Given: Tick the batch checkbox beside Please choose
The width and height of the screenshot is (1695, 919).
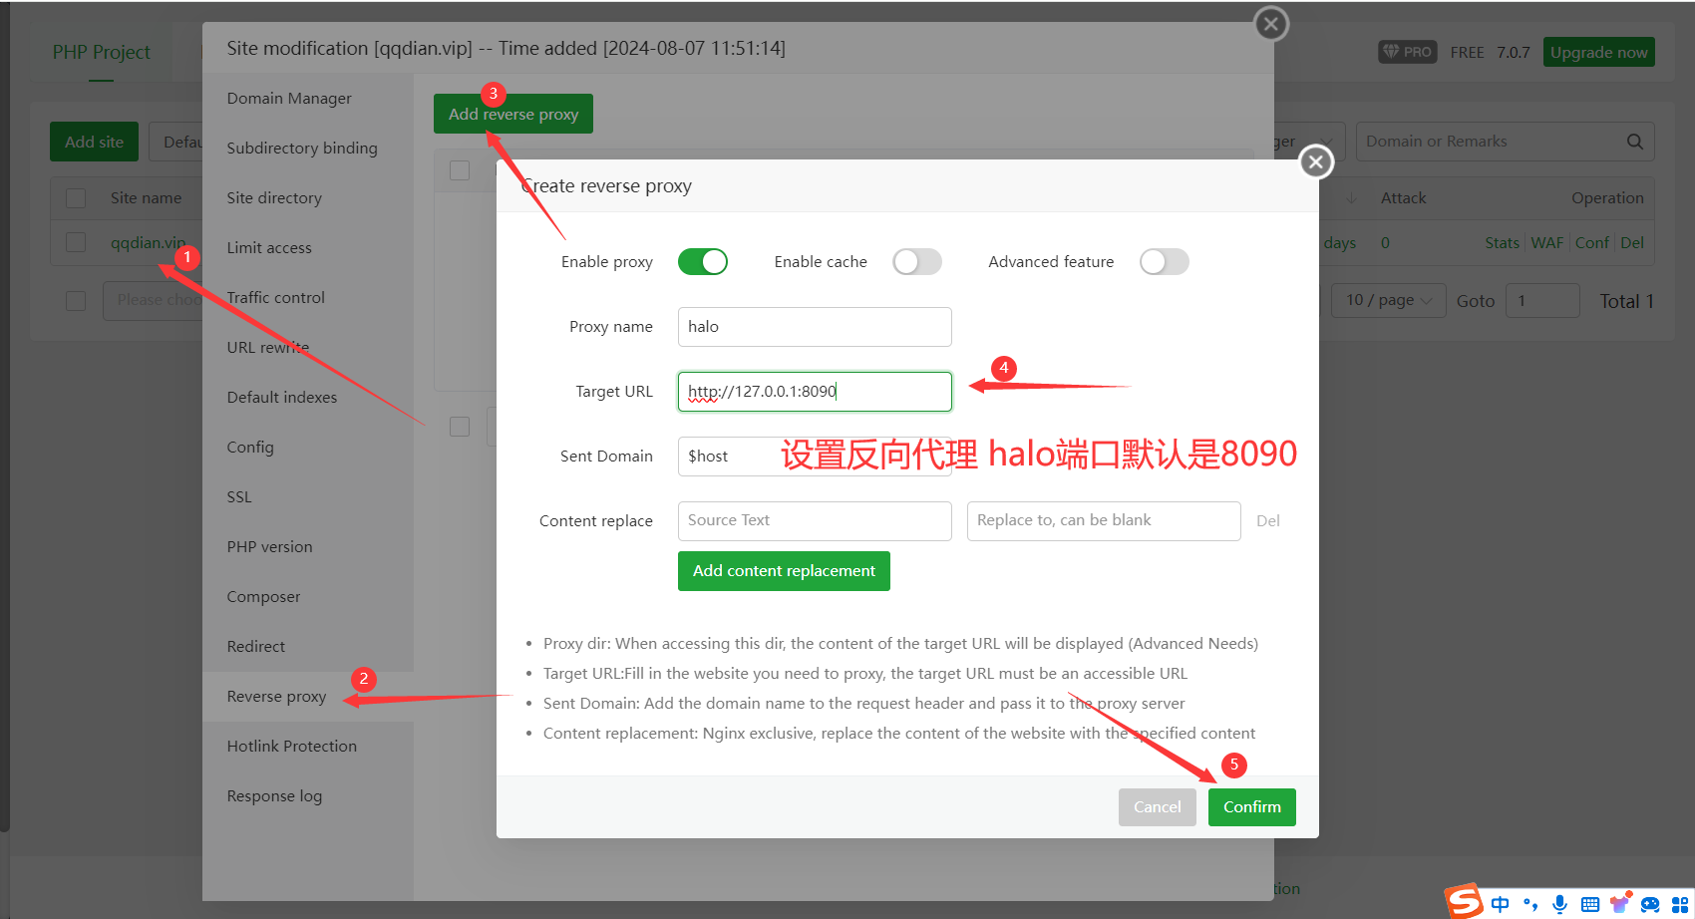Looking at the screenshot, I should 76,300.
